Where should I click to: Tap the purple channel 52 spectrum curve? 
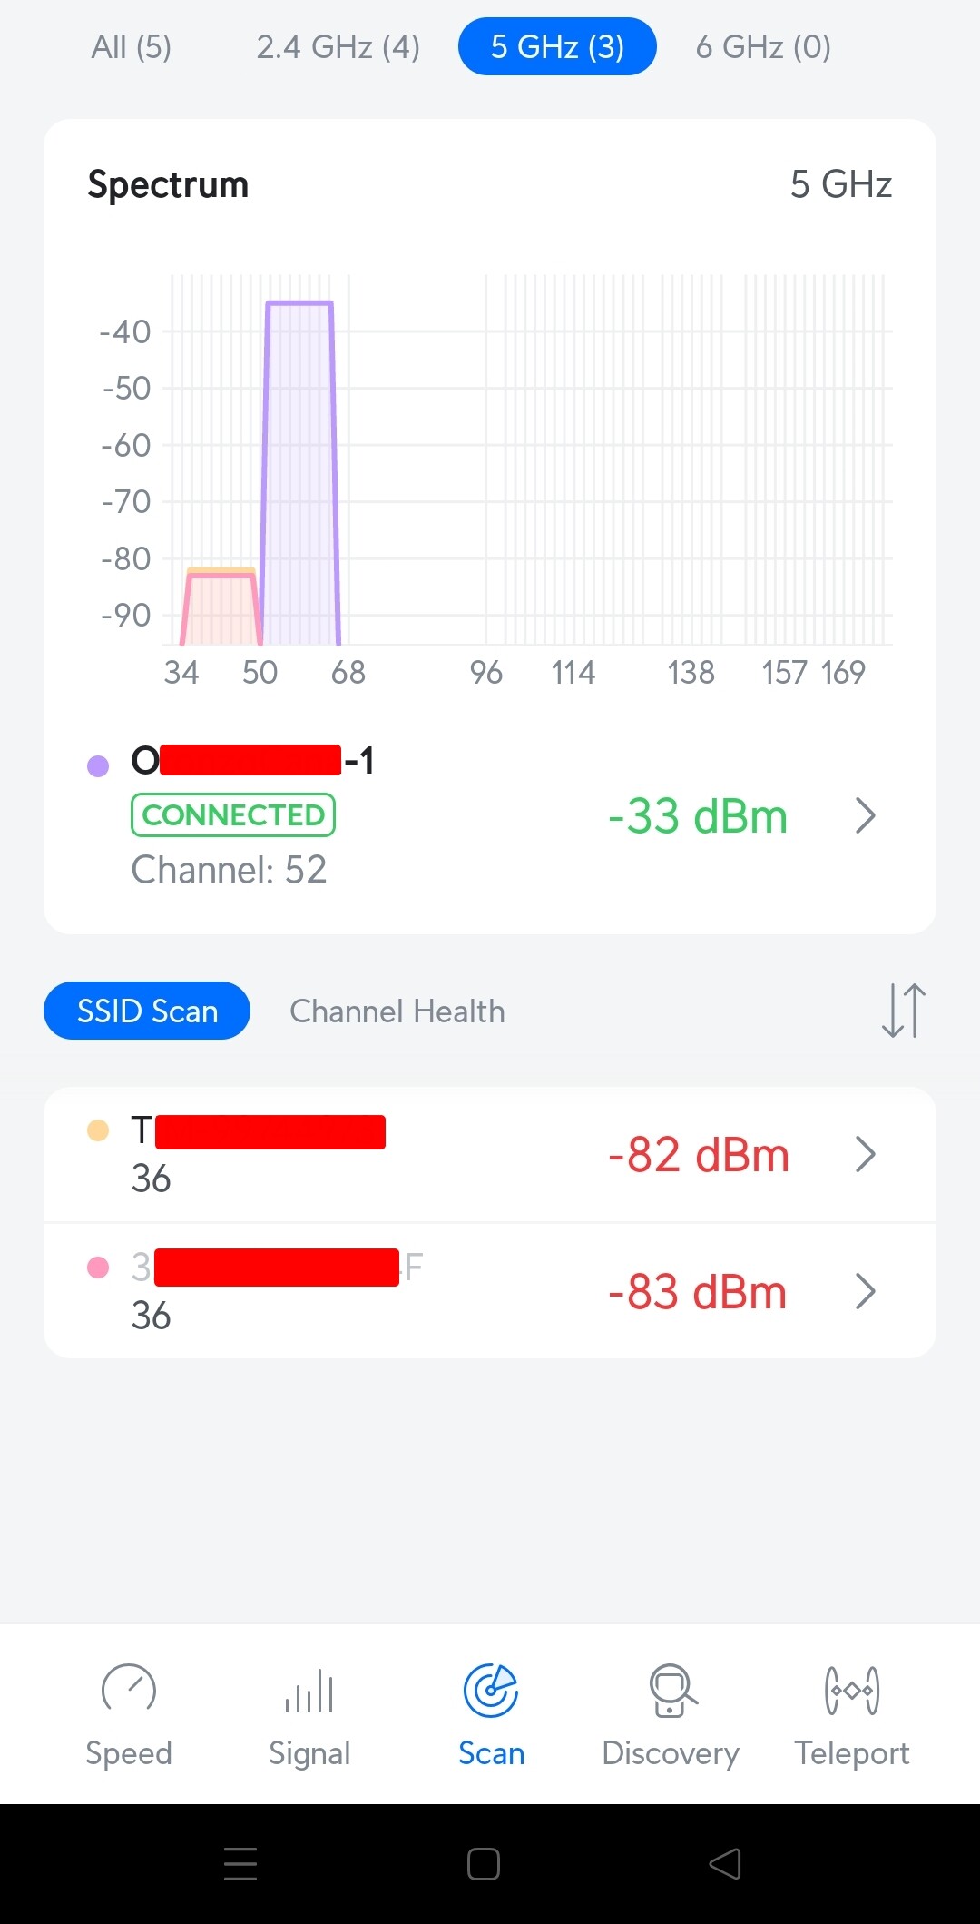click(x=299, y=472)
